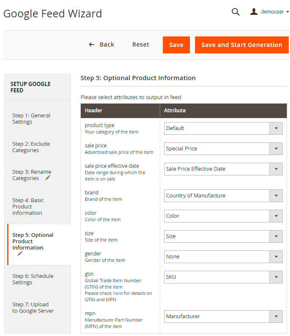
Task: Click the pencil icon beside Rename Categories
Action: tap(47, 178)
